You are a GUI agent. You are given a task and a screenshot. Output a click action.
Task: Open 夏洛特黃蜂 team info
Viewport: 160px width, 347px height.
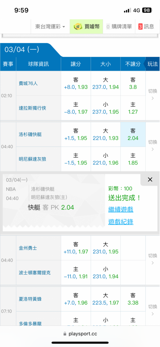coord(30,299)
